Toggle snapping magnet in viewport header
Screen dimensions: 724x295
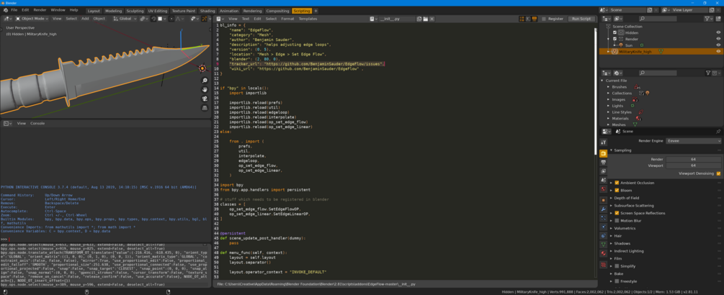(153, 19)
